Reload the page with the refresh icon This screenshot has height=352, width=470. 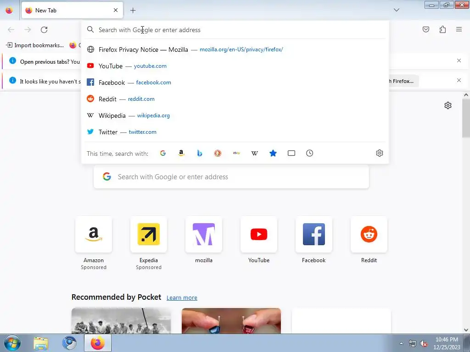[44, 30]
